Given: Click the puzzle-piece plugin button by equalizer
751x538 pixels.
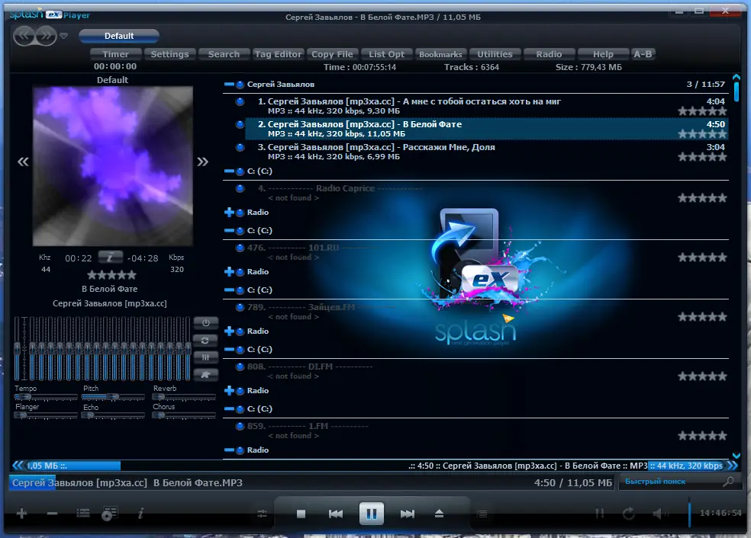Looking at the screenshot, I should [x=206, y=374].
